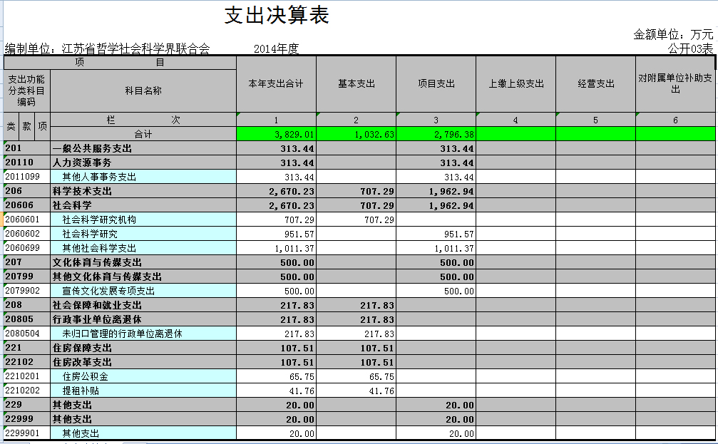Click the 上缴上级支出 column header
Image resolution: width=718 pixels, height=444 pixels.
point(516,81)
